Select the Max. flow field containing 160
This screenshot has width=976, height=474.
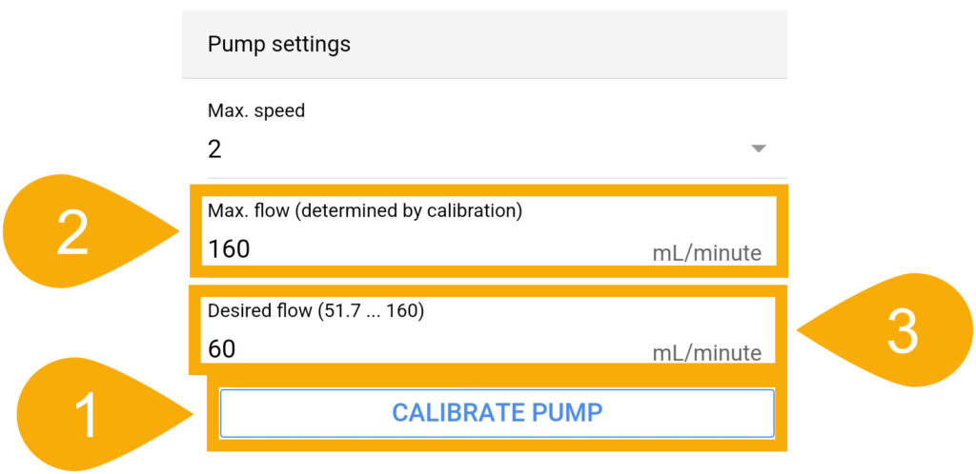click(489, 230)
